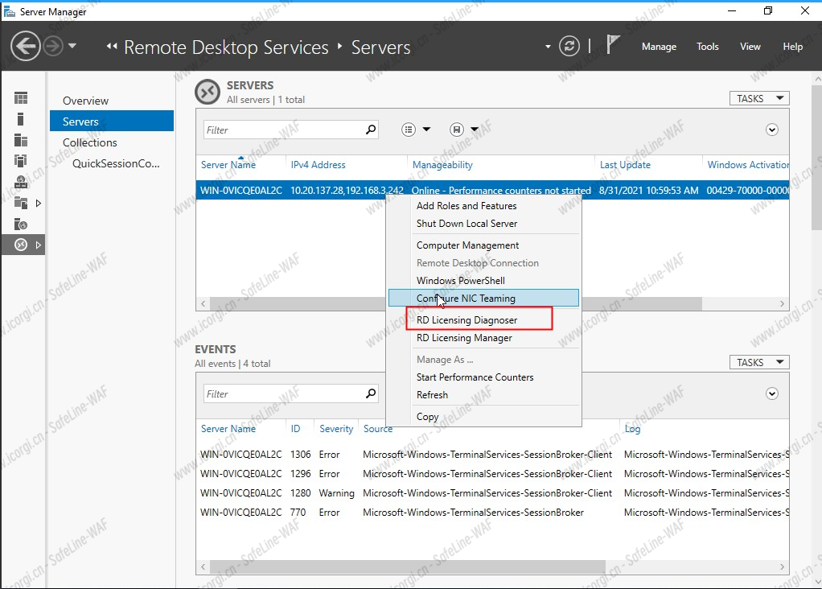This screenshot has width=822, height=589.
Task: Select the Local Server sidebar icon
Action: pos(21,119)
